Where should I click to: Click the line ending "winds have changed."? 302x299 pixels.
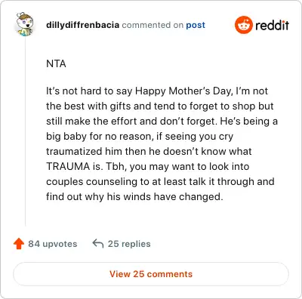point(134,196)
